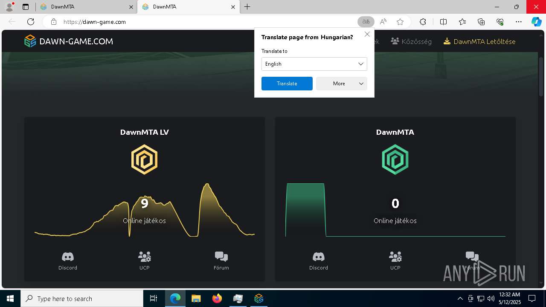The width and height of the screenshot is (546, 307).
Task: Click the translate icon in address bar
Action: [366, 22]
